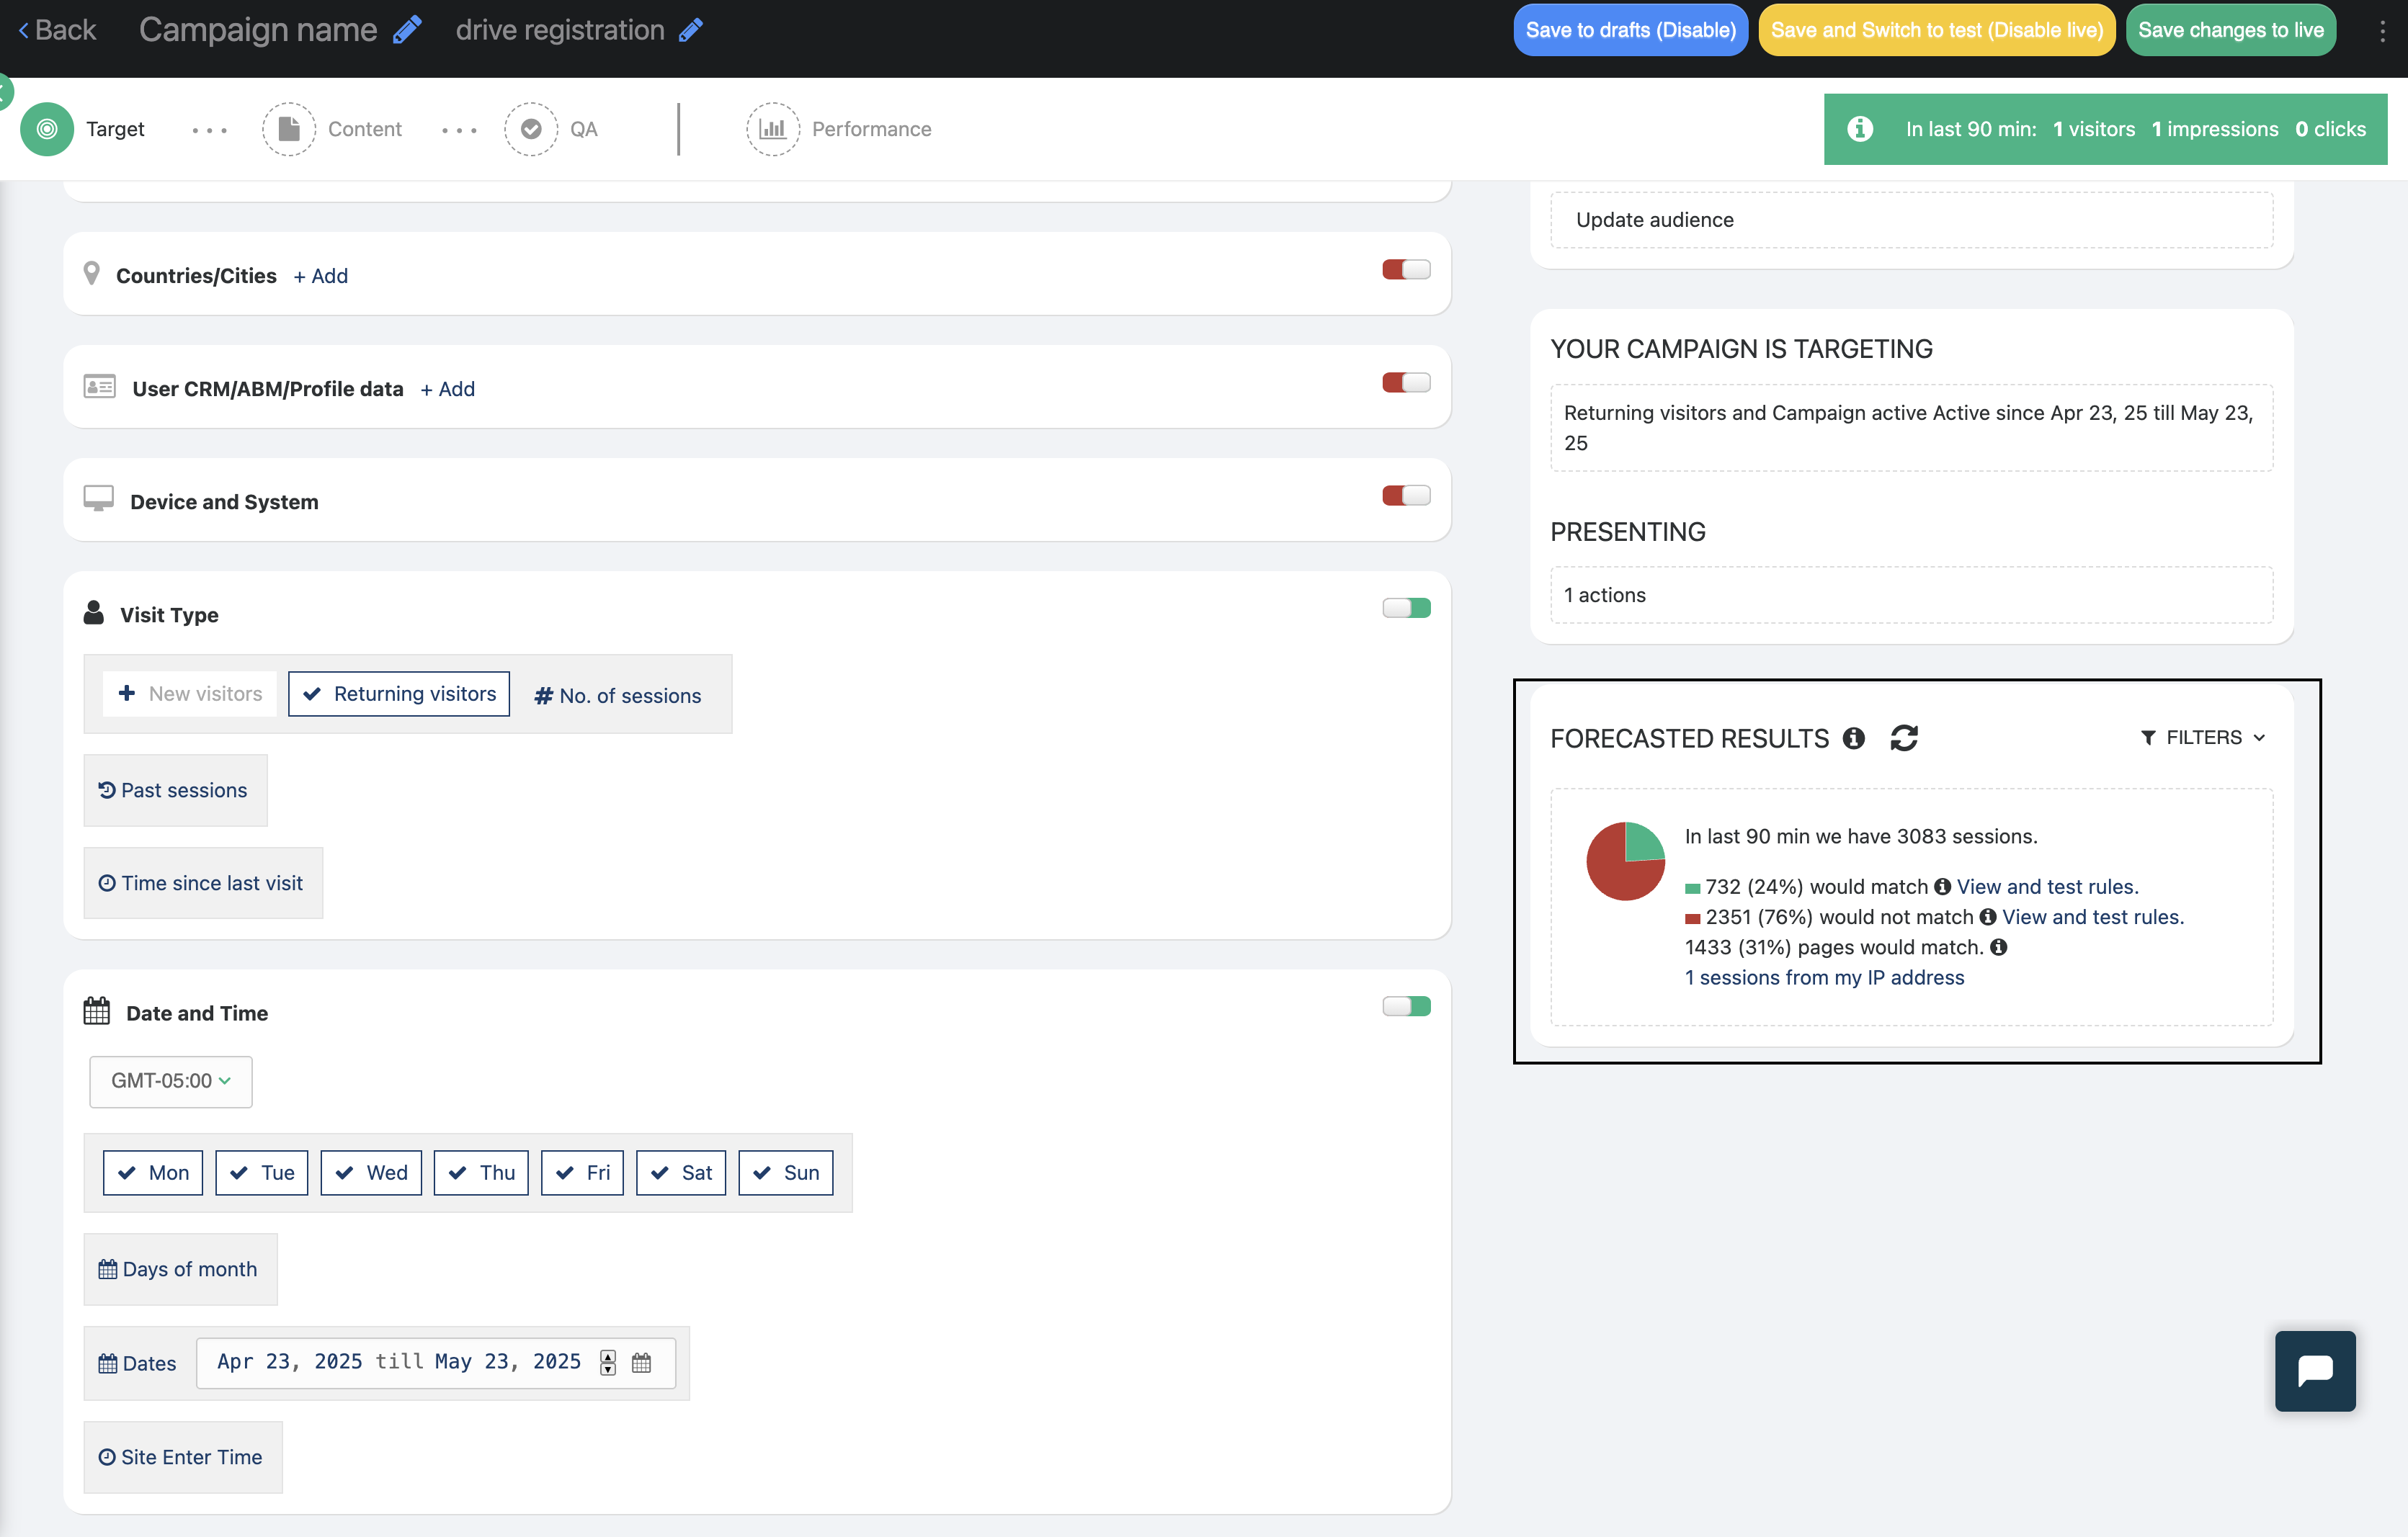
Task: Click the info icon in the green stats banner
Action: click(1860, 129)
